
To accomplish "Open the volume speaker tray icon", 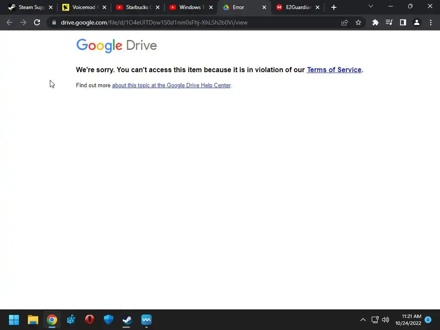I will pyautogui.click(x=385, y=320).
